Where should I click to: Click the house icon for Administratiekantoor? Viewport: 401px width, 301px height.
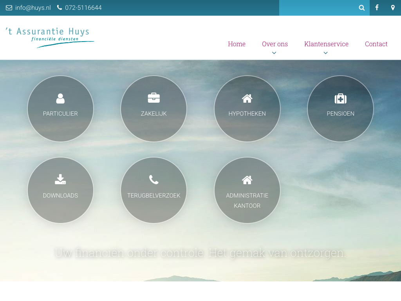coord(247,180)
